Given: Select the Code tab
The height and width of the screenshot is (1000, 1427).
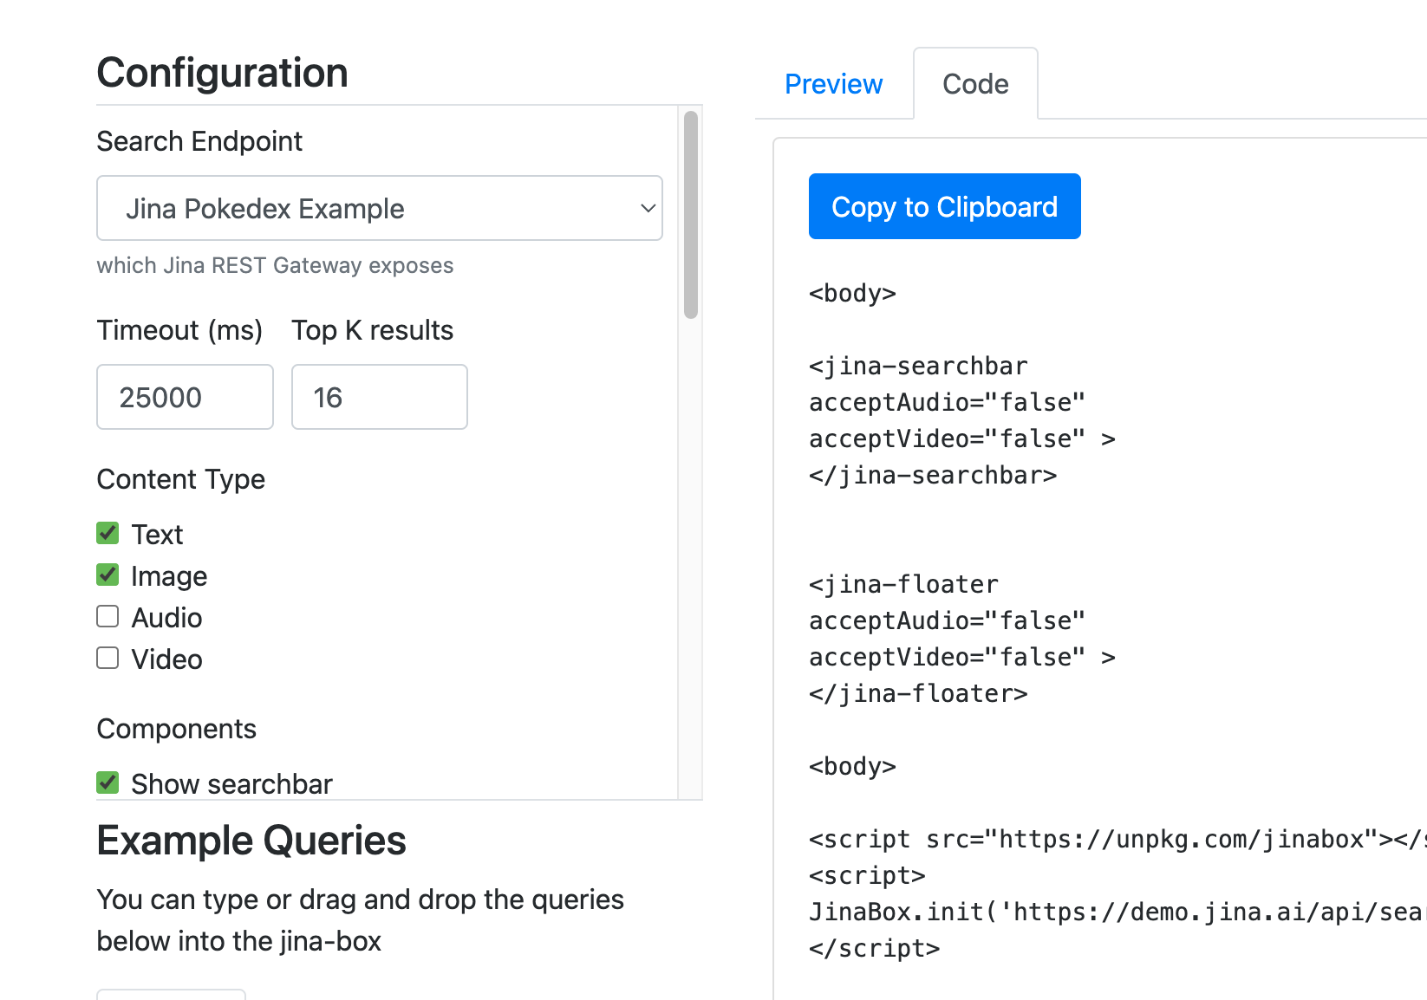Looking at the screenshot, I should pos(975,83).
